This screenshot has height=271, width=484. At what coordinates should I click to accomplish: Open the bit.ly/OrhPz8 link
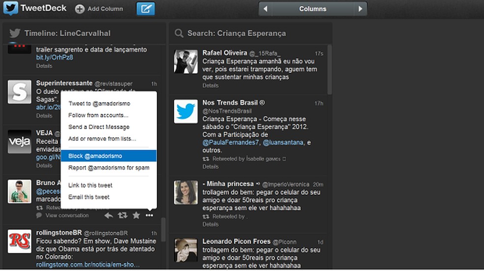tap(55, 58)
